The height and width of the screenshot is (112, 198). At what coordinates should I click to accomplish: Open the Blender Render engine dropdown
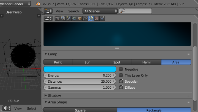[15, 4]
